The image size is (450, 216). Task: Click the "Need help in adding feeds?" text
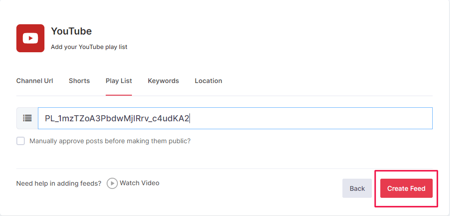58,183
